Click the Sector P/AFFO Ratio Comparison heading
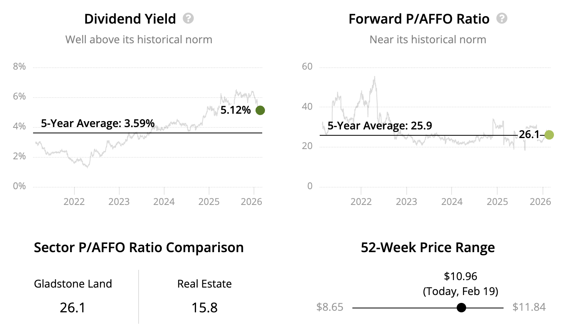The image size is (563, 332). click(139, 247)
